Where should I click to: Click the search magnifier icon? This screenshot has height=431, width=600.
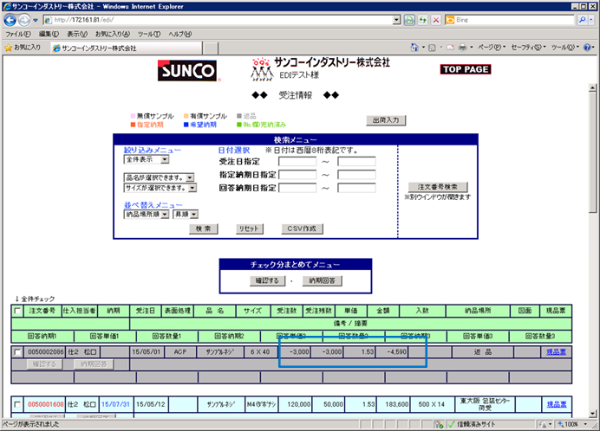(583, 20)
